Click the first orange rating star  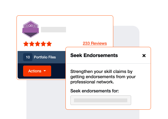point(26,44)
